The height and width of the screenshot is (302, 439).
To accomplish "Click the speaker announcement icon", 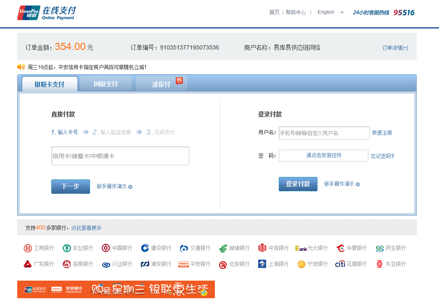I will 21,67.
